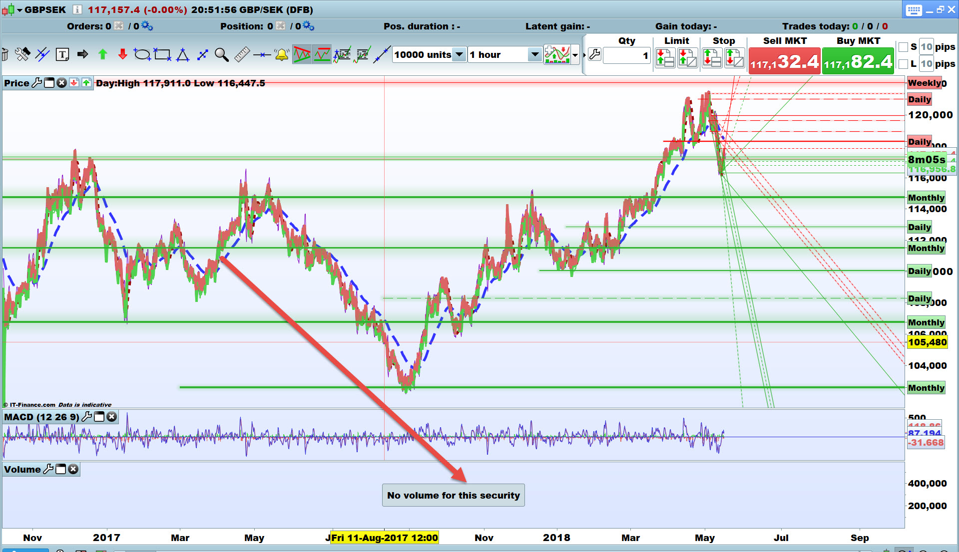Expand the 1 hour timeframe dropdown
Image resolution: width=959 pixels, height=552 pixels.
point(534,54)
